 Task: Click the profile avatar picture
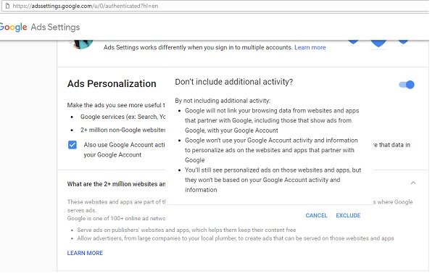click(82, 44)
